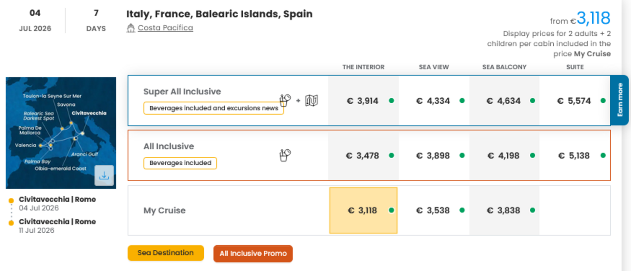Click green dot next to € 3,914
Viewport: 631px width, 271px height.
click(391, 101)
